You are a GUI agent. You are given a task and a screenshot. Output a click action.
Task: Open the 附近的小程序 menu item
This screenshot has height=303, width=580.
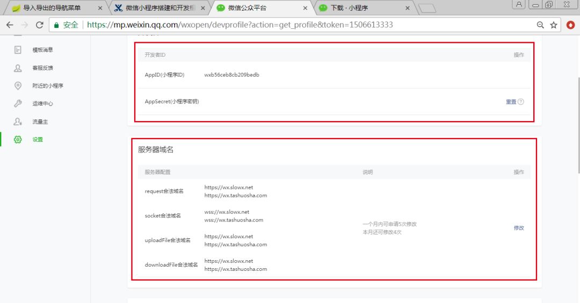(x=48, y=86)
